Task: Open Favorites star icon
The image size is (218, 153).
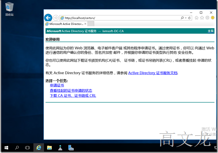Action: coord(202,18)
